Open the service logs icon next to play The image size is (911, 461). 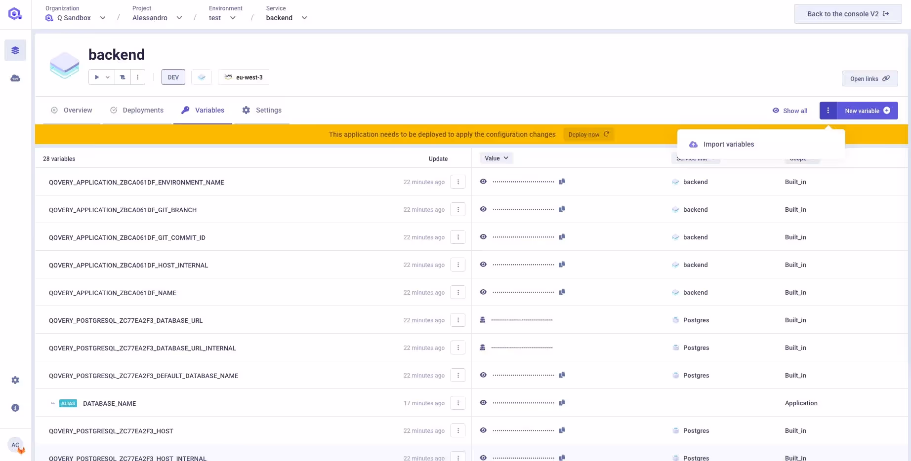click(122, 77)
